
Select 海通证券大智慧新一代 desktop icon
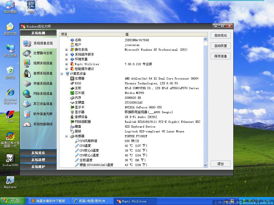coord(10,140)
